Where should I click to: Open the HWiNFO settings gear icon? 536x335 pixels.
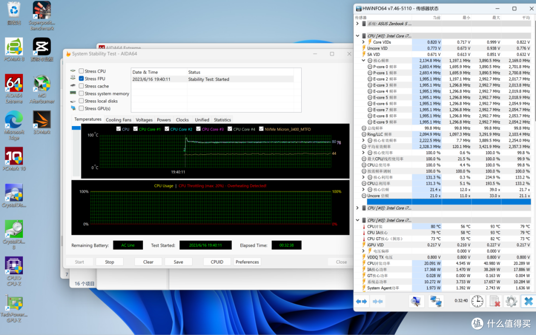click(x=511, y=301)
